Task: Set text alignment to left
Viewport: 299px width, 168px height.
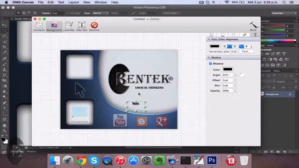Action: point(225,46)
